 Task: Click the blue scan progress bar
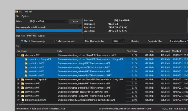tap(49, 31)
